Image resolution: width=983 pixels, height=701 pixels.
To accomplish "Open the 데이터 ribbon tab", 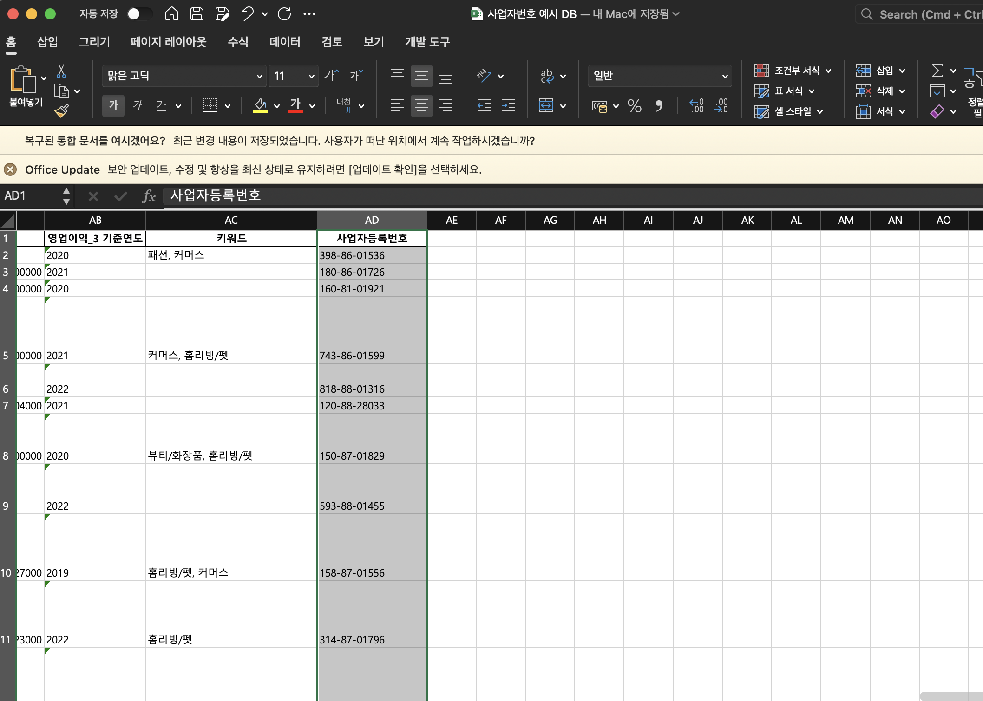I will coord(284,42).
